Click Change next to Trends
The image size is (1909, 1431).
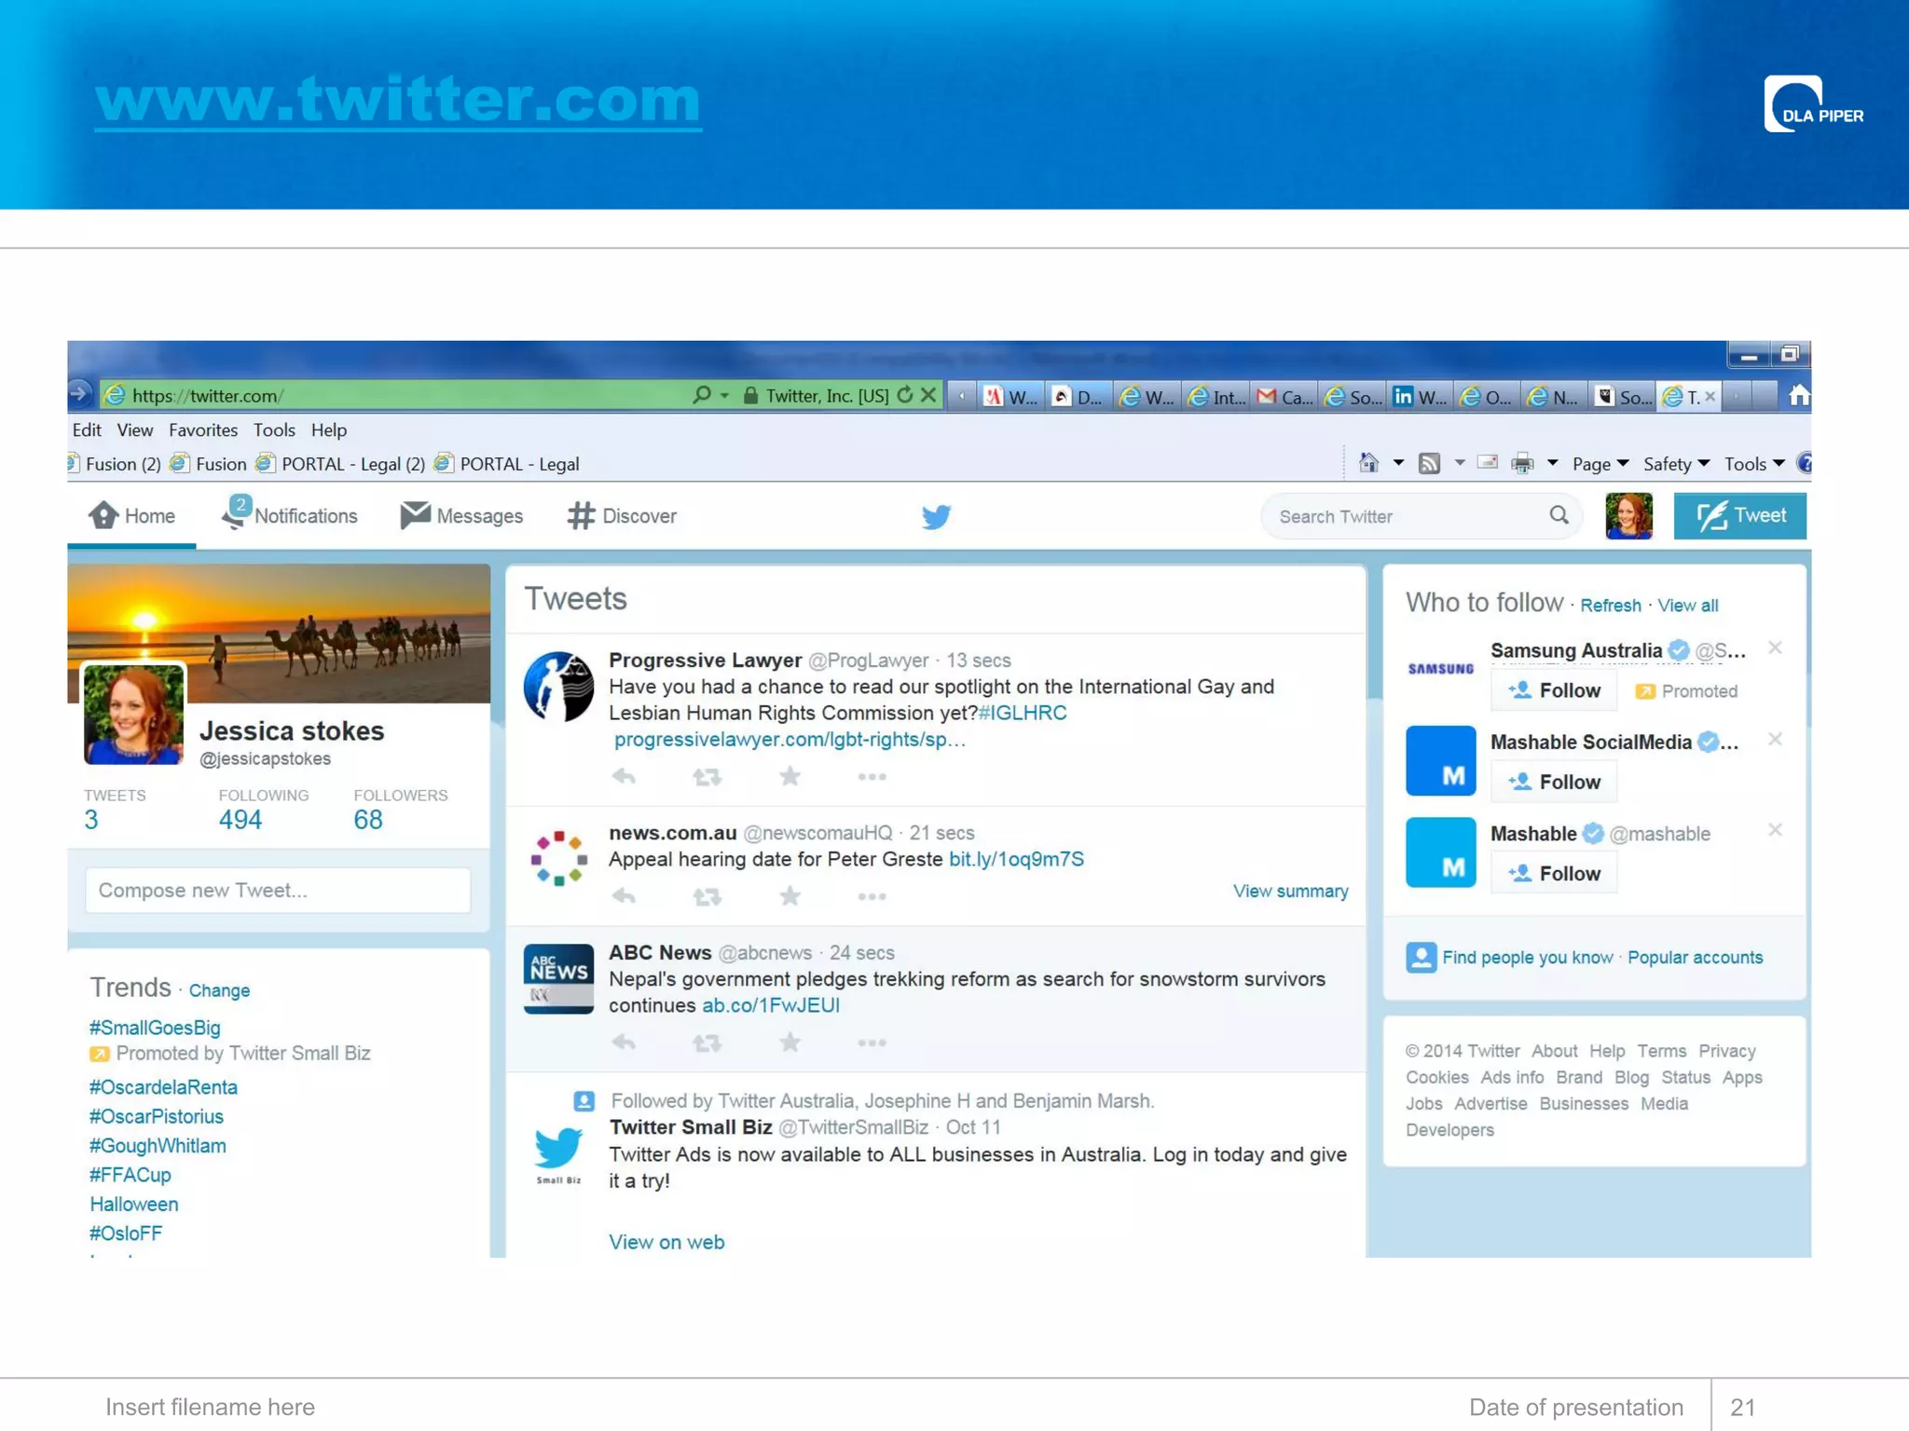point(219,990)
